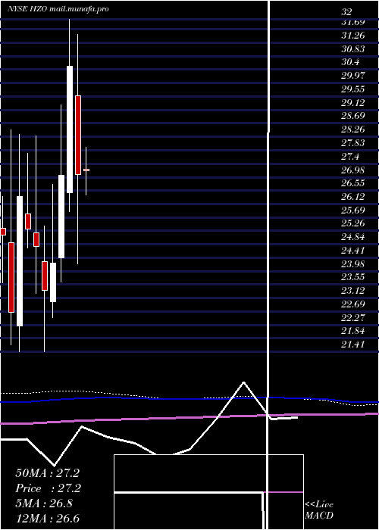Select the tallest white candlestick body

70,129
